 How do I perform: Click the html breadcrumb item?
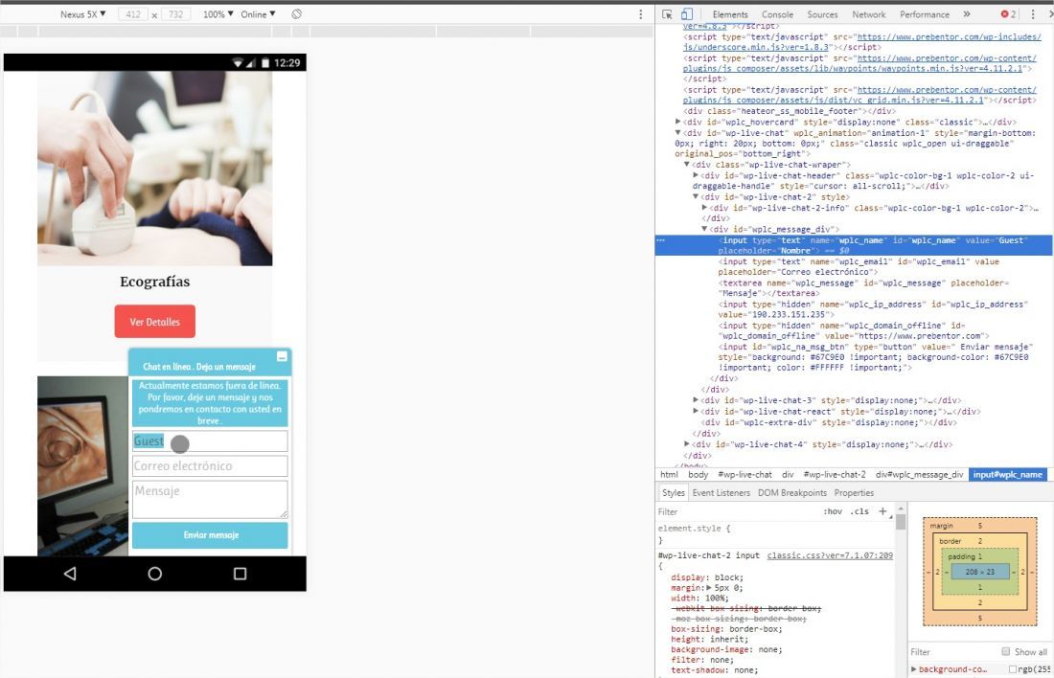tap(669, 474)
